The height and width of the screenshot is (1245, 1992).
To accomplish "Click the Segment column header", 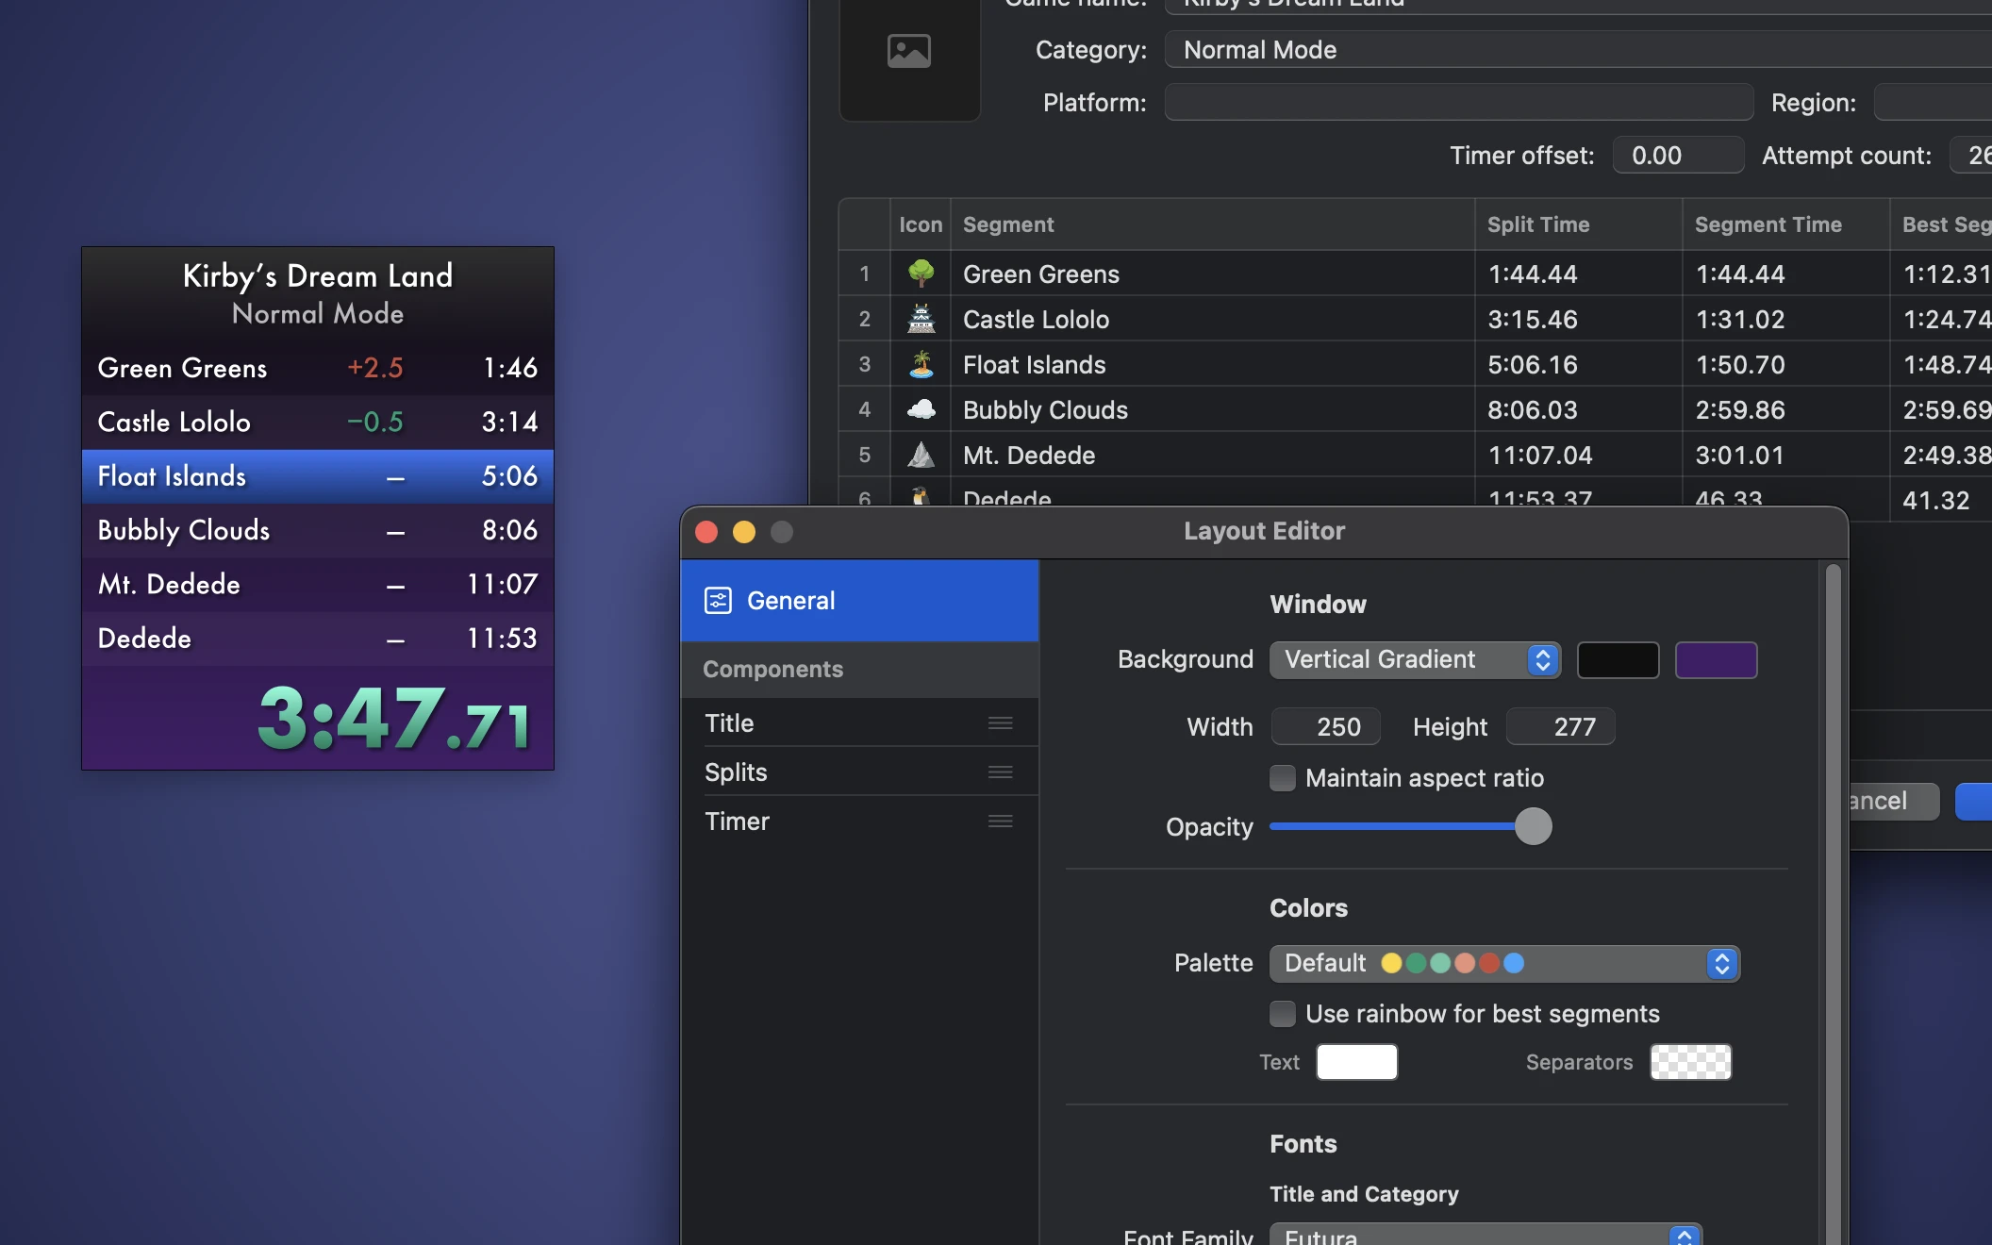I will pyautogui.click(x=1213, y=224).
